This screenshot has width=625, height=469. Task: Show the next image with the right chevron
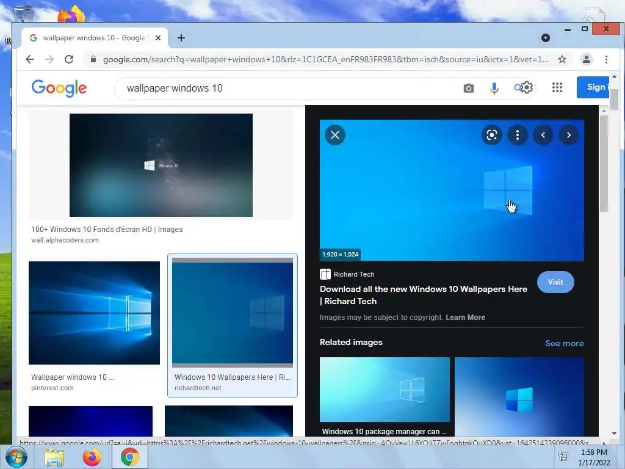(x=569, y=135)
